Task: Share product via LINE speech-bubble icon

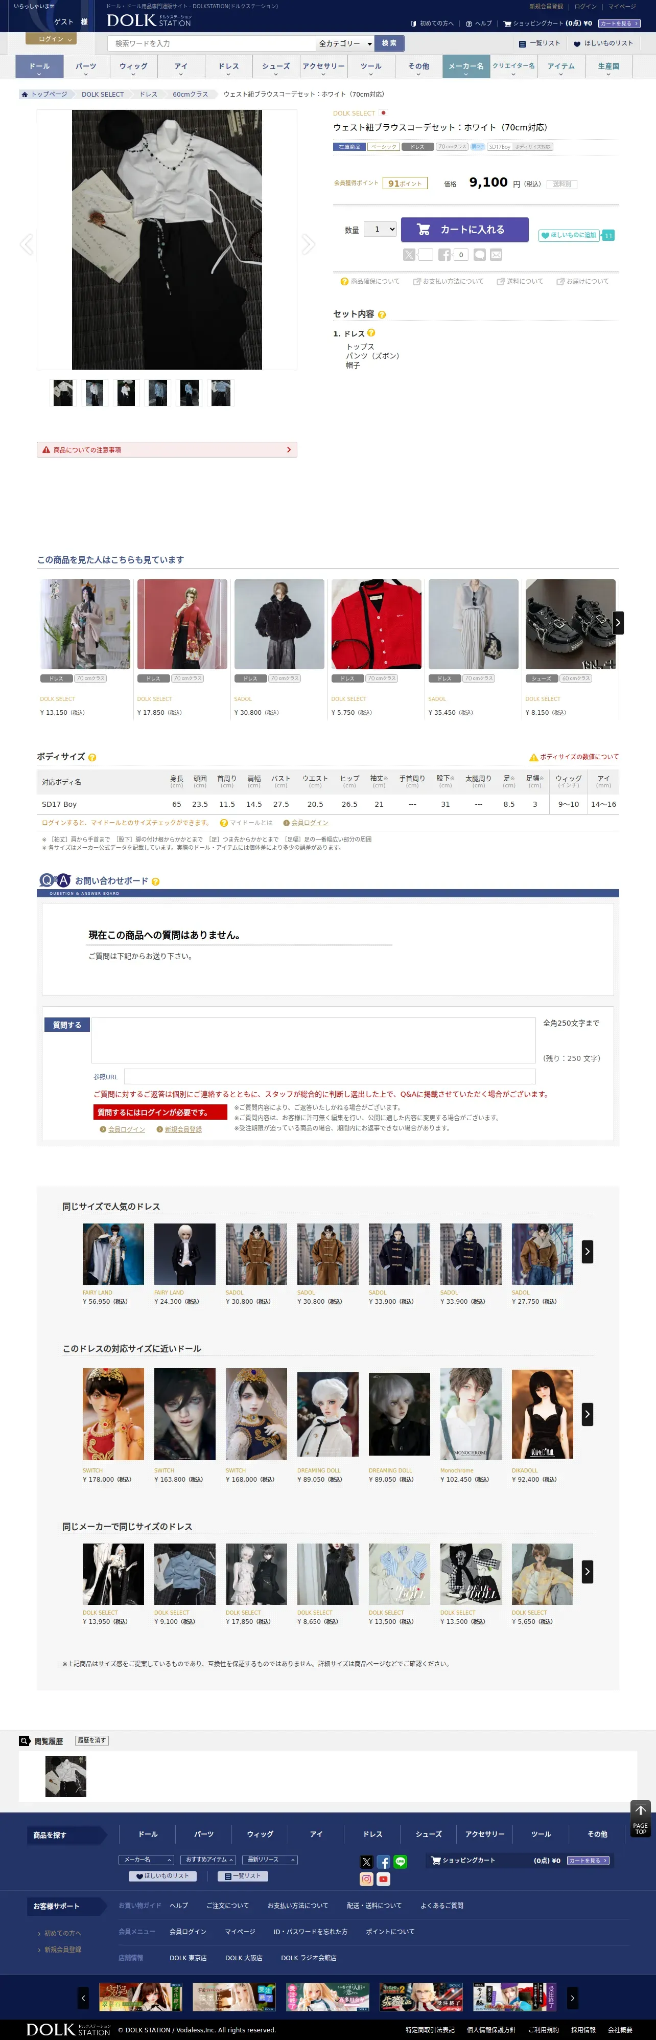Action: pos(480,255)
